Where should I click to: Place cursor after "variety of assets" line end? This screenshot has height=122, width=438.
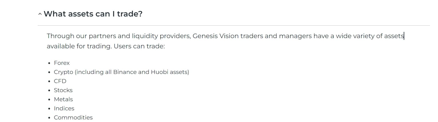pyautogui.click(x=404, y=36)
